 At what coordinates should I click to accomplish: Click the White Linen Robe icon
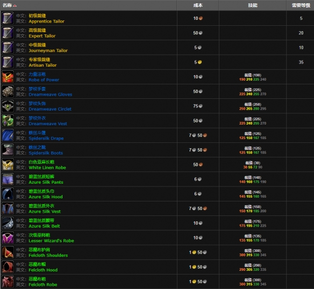(x=8, y=164)
